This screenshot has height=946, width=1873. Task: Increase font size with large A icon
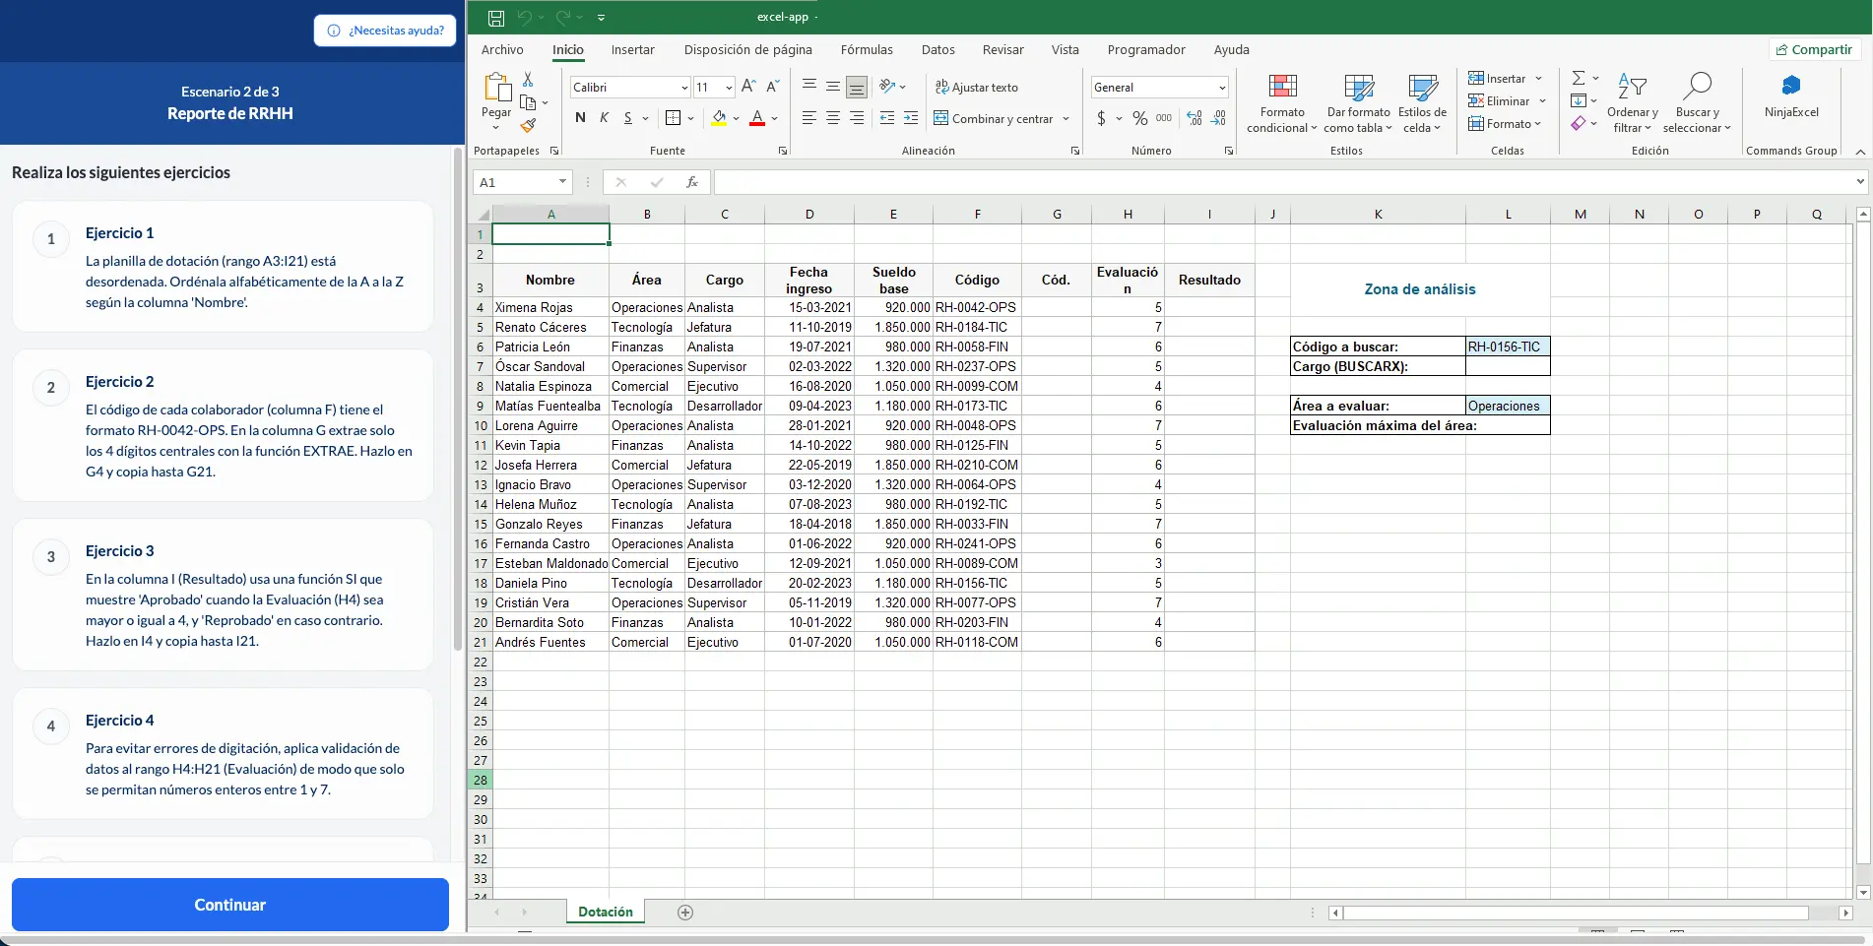click(x=748, y=87)
